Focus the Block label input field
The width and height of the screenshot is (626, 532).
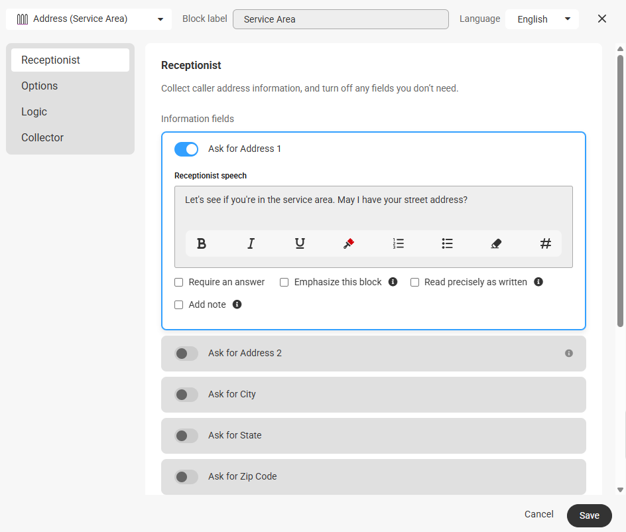point(341,19)
